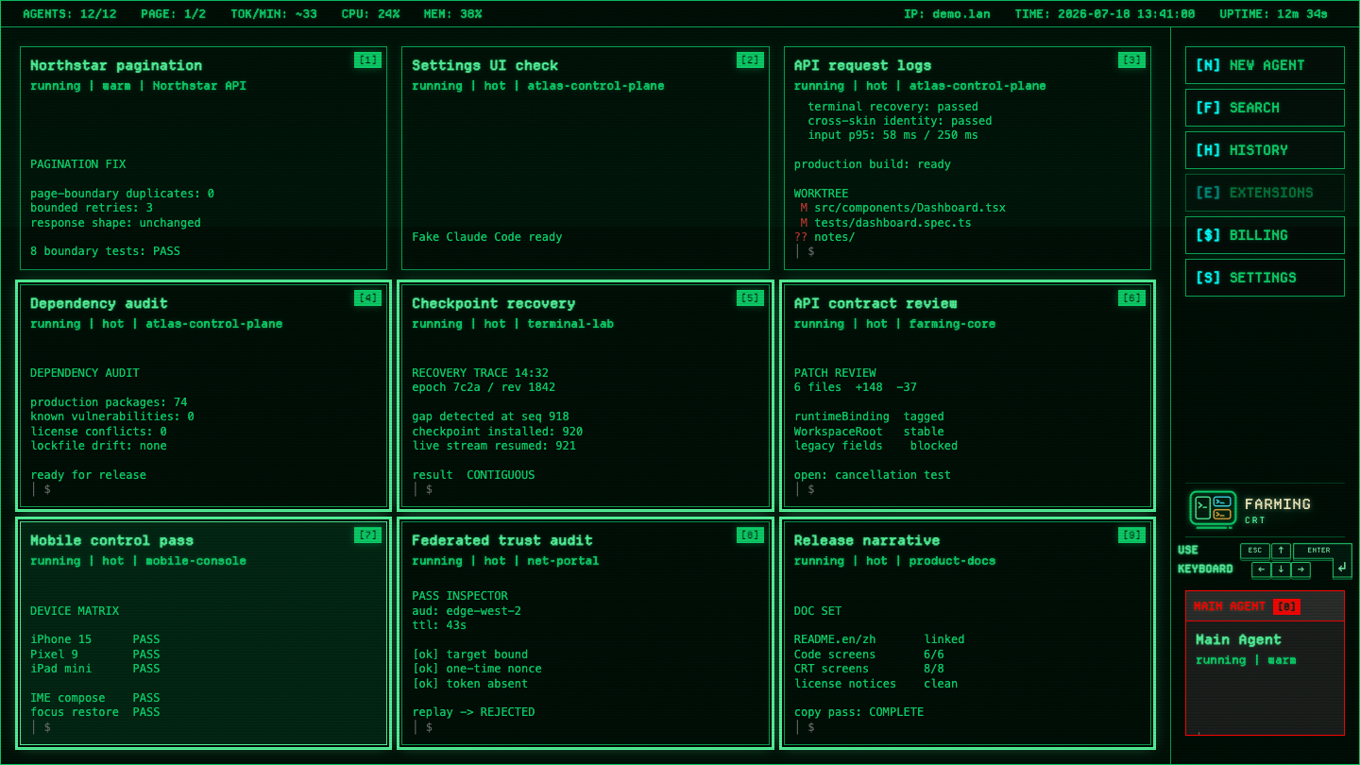Click tests/dashboard.spec.ts in worktree list
Viewport: 1360px width, 765px height.
point(892,223)
